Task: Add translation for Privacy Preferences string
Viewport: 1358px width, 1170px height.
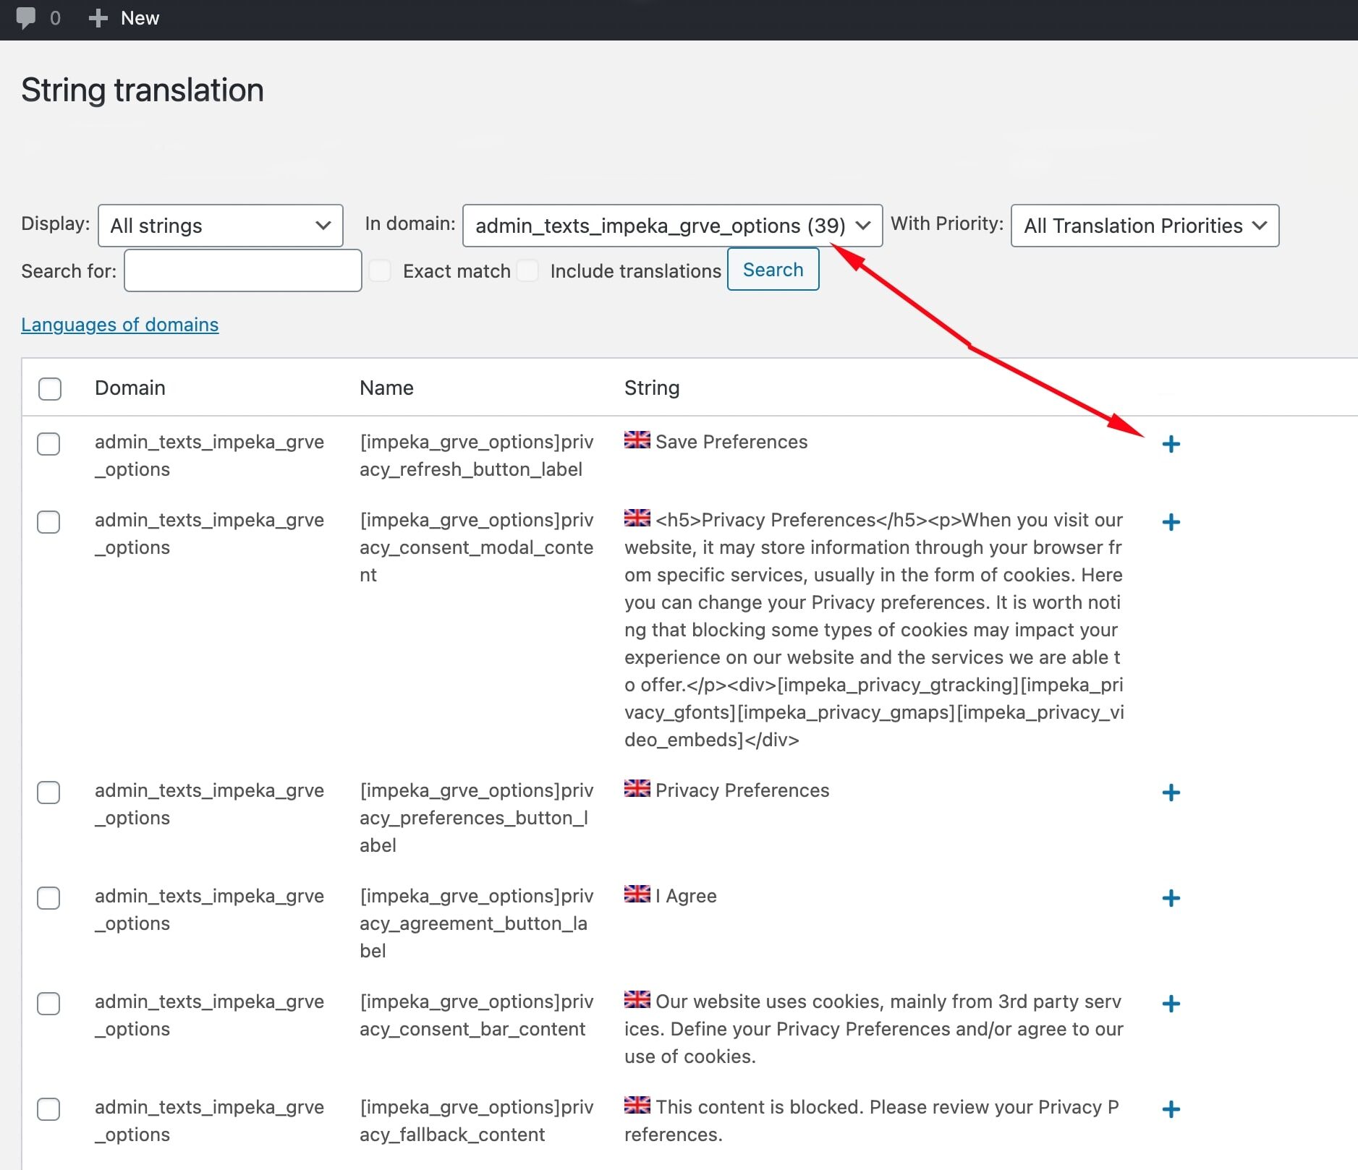Action: point(1171,793)
